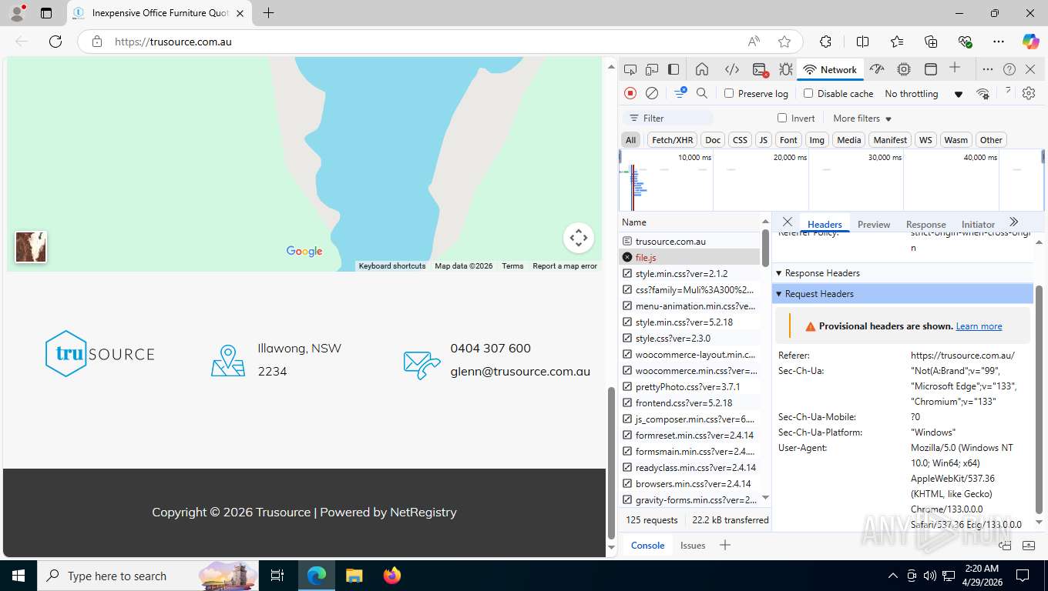Open DevTools help question mark icon
Viewport: 1048px width, 591px height.
click(x=1009, y=69)
